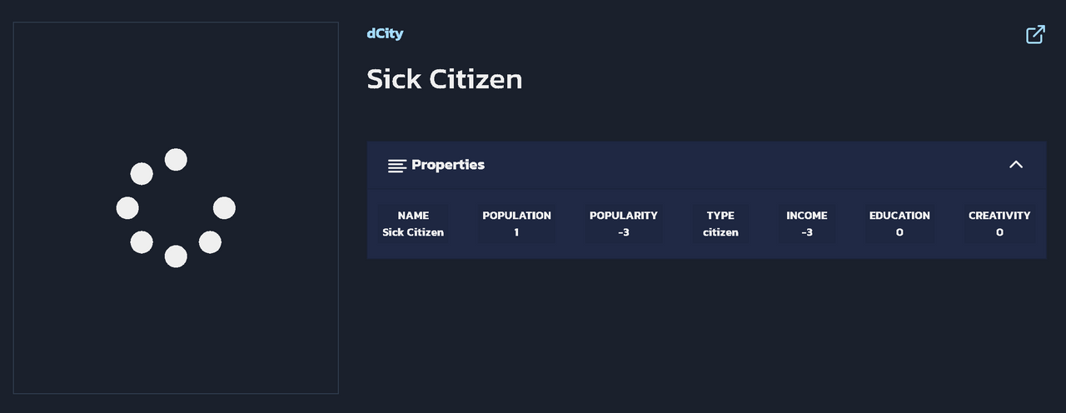Select the EDUCATION property card
This screenshot has width=1066, height=413.
pyautogui.click(x=899, y=223)
